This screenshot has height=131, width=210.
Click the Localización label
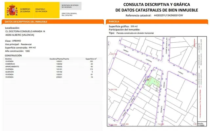(x=12, y=28)
